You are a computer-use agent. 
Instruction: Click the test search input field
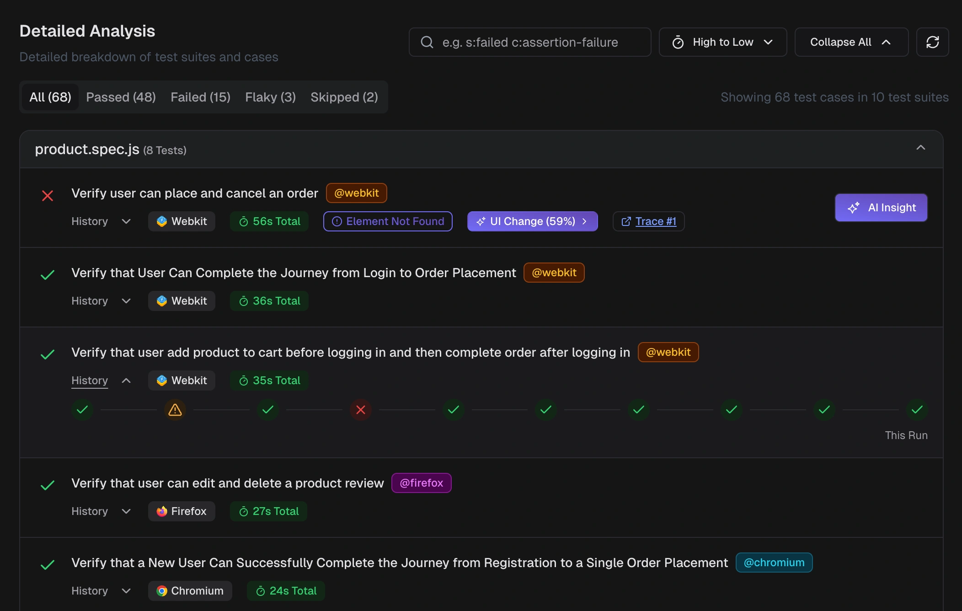coord(530,42)
